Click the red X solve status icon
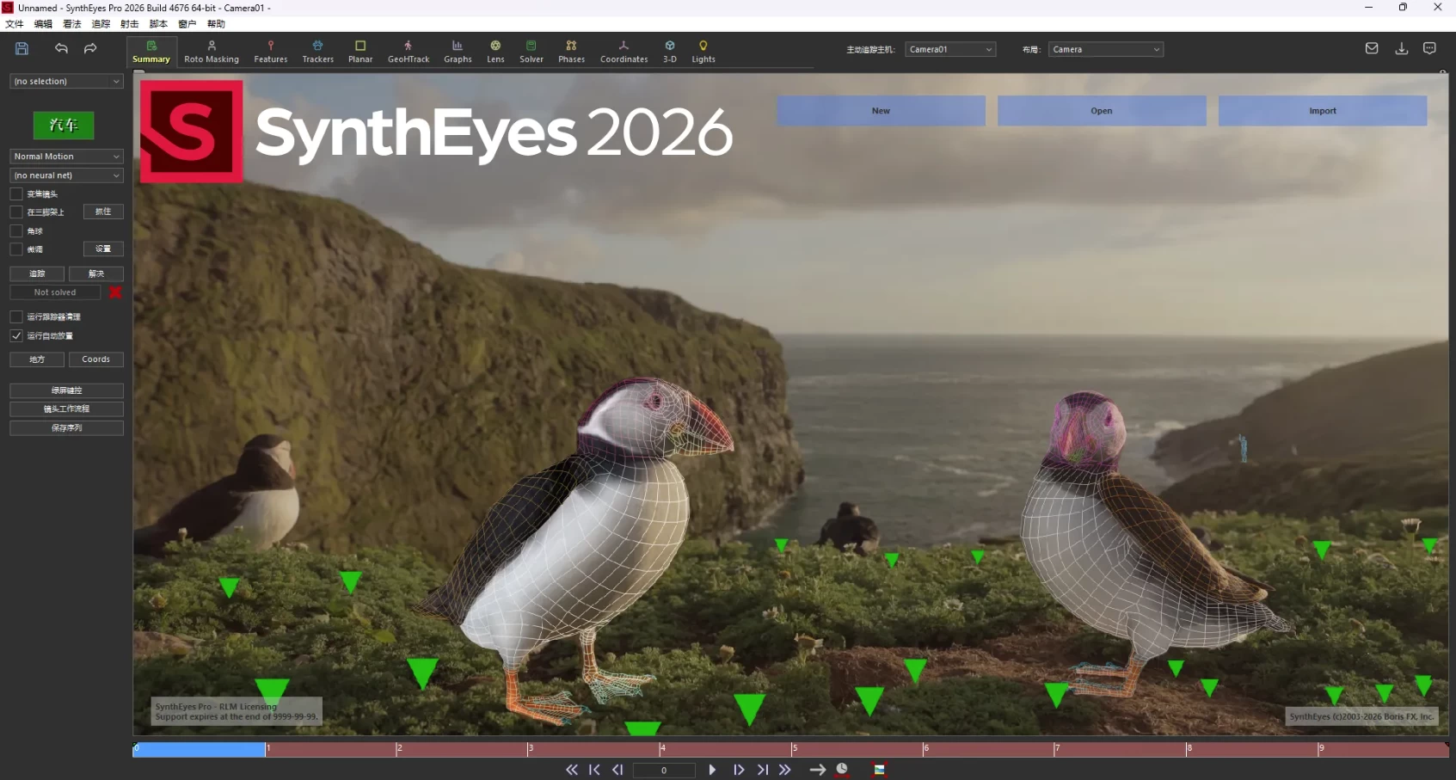This screenshot has height=780, width=1456. coord(115,292)
